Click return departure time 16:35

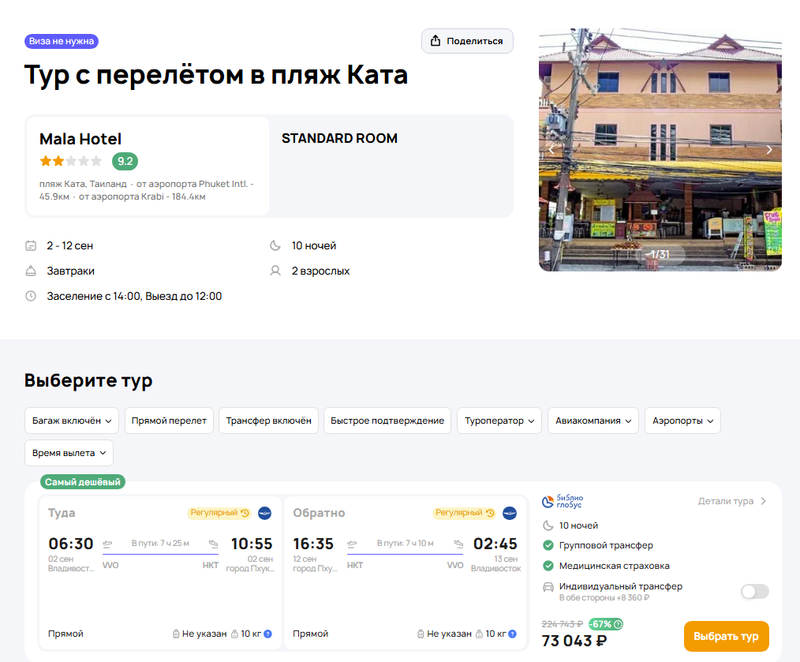tap(313, 544)
